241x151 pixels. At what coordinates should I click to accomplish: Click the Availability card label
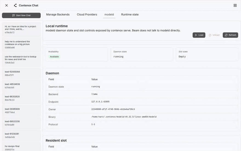point(53,52)
